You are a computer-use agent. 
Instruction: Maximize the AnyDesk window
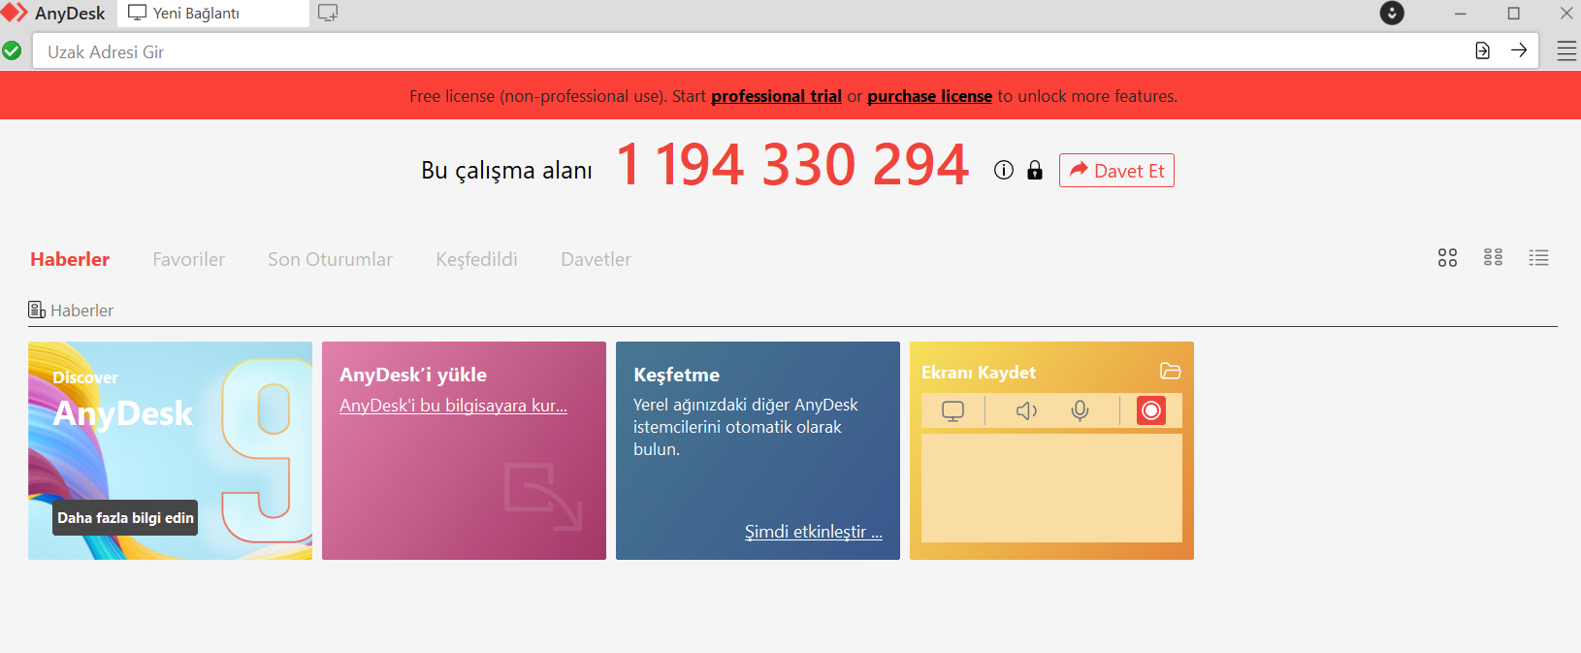(1514, 14)
